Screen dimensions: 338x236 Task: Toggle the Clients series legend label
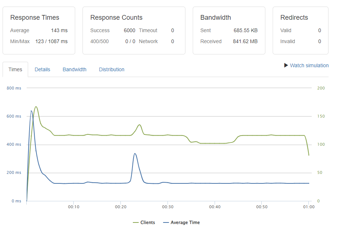(x=147, y=222)
